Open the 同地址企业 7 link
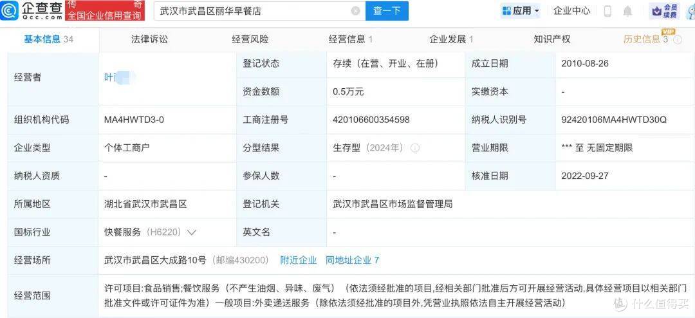695x318 pixels. 353,260
